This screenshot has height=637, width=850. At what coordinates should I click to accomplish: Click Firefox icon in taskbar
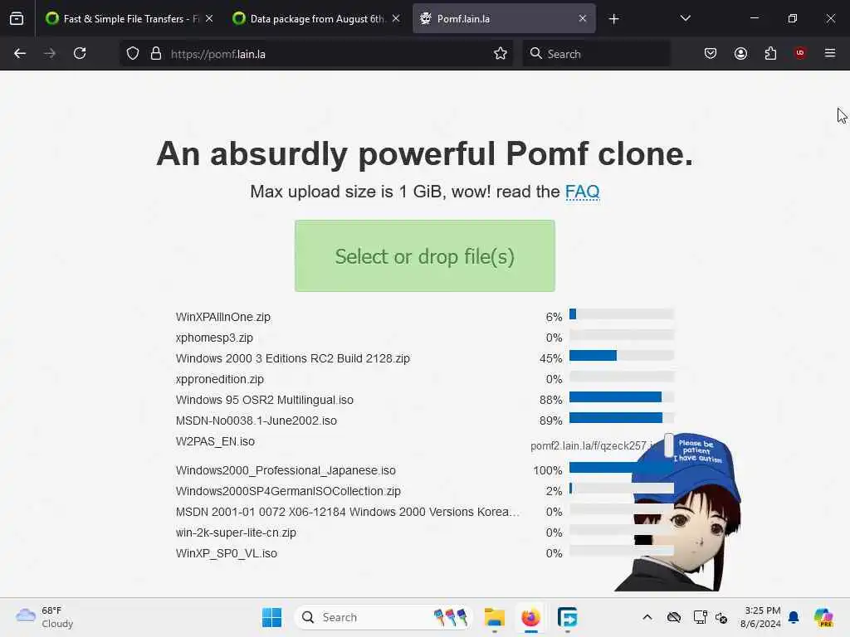[x=530, y=617]
